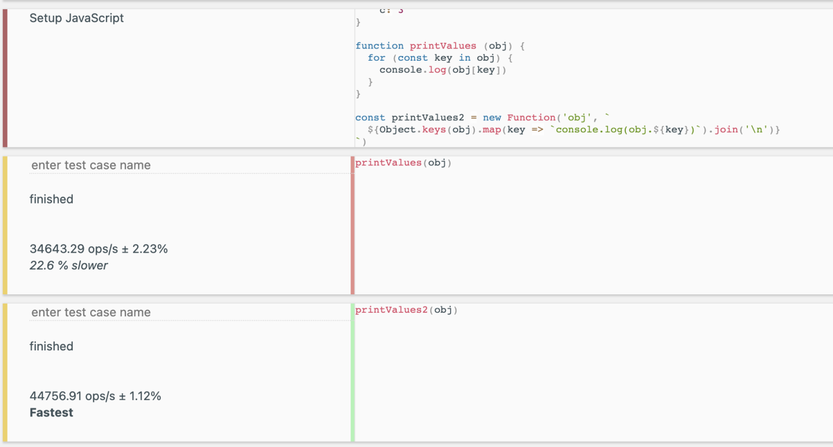Screen dimensions: 833x447
Task: Click the console.log(obj[key]) code line
Action: point(443,70)
